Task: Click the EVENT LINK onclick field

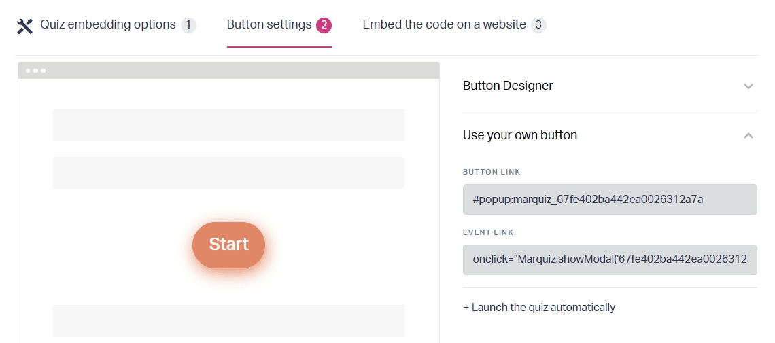Action: pyautogui.click(x=610, y=259)
